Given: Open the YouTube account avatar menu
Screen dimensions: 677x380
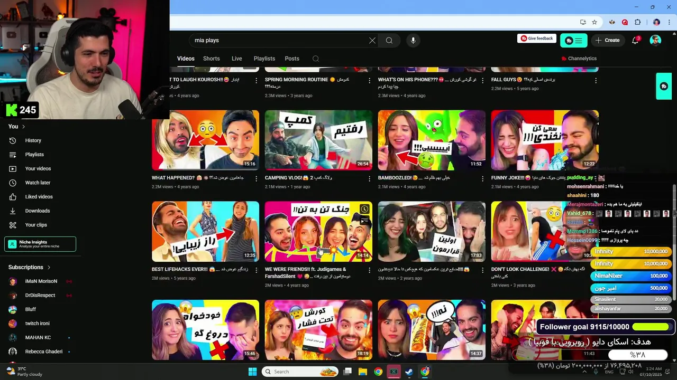Looking at the screenshot, I should (655, 40).
